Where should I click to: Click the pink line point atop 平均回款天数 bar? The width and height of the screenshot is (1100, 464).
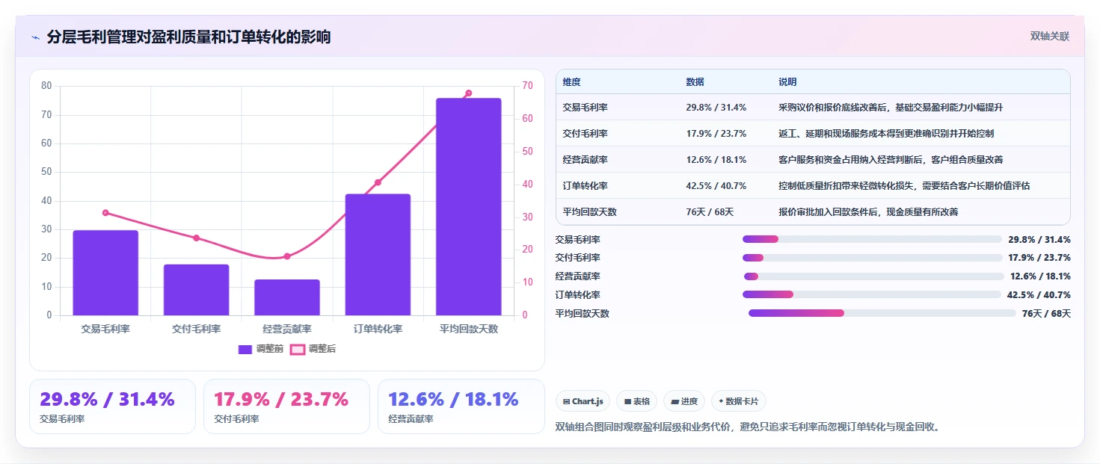469,93
